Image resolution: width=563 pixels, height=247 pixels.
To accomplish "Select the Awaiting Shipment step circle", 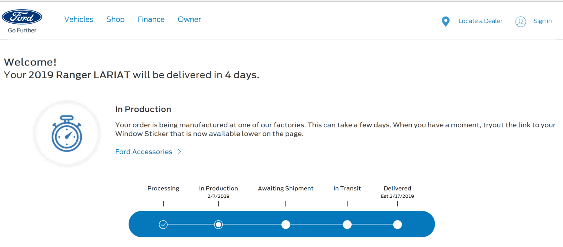I will 286,224.
